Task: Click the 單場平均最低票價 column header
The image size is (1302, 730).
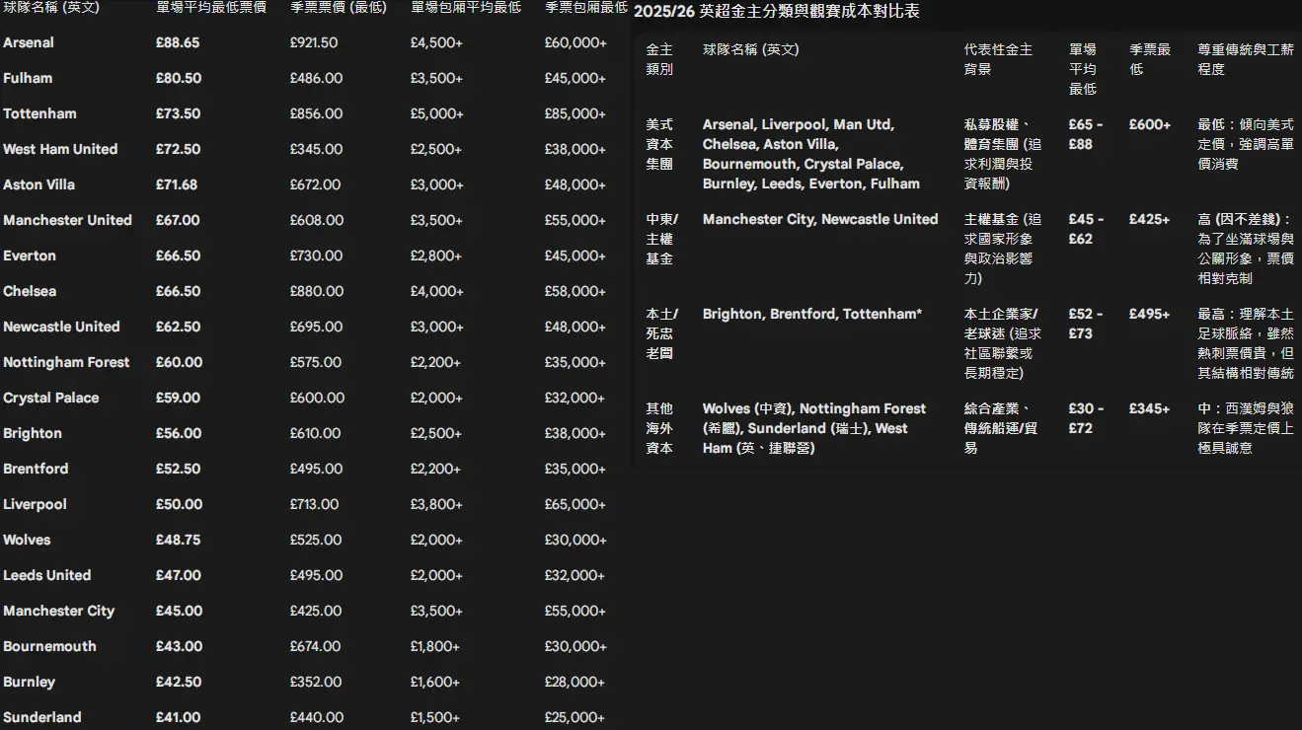Action: [210, 7]
